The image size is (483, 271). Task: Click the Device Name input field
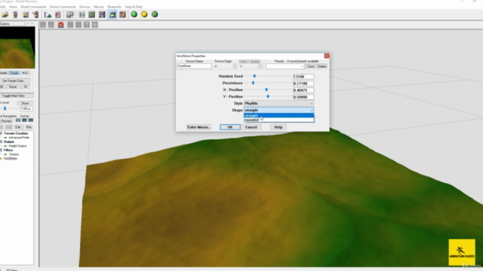click(x=195, y=66)
